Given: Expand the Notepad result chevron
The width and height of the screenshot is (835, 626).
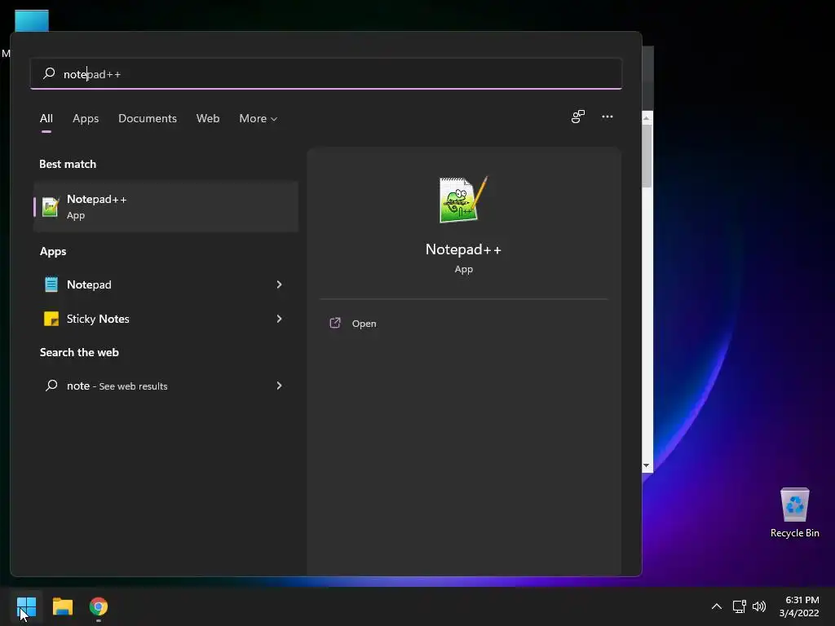Looking at the screenshot, I should (279, 284).
